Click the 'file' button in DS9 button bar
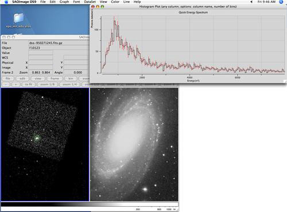Image resolution: width=287 pixels, height=212 pixels. point(8,78)
